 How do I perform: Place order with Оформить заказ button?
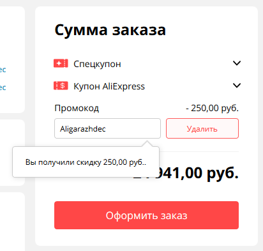pos(146,215)
